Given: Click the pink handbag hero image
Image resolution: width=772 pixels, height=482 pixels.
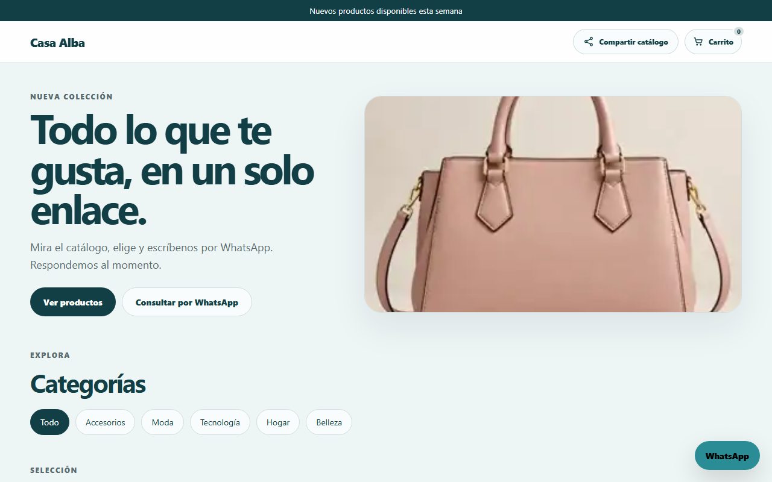Looking at the screenshot, I should (553, 204).
